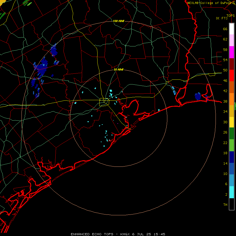Click the 54 legend value

pyautogui.click(x=225, y=60)
